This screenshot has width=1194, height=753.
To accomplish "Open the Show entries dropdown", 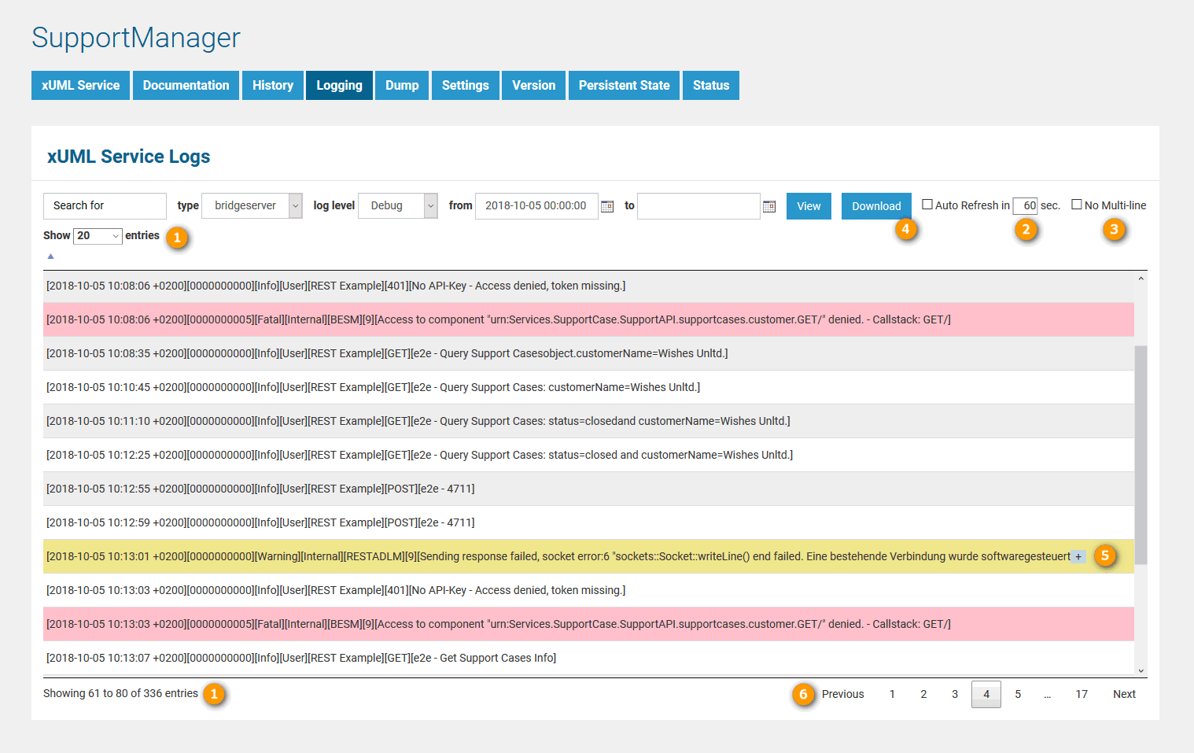I will [x=97, y=235].
